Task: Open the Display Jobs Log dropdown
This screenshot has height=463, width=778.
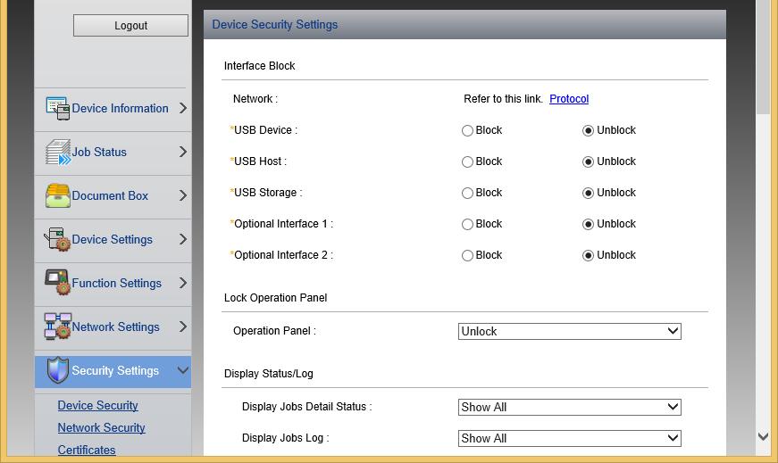Action: (x=570, y=438)
